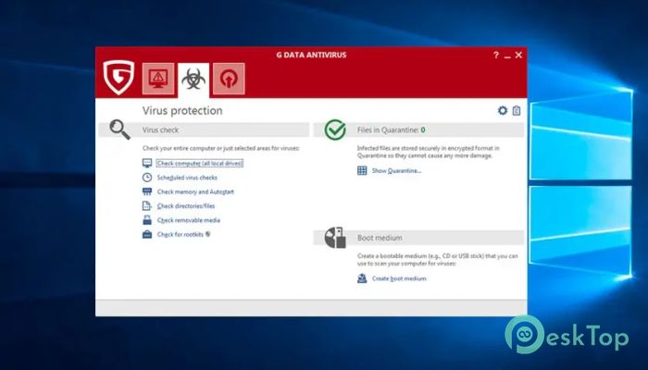Click the G DATA shield logo

[x=118, y=78]
